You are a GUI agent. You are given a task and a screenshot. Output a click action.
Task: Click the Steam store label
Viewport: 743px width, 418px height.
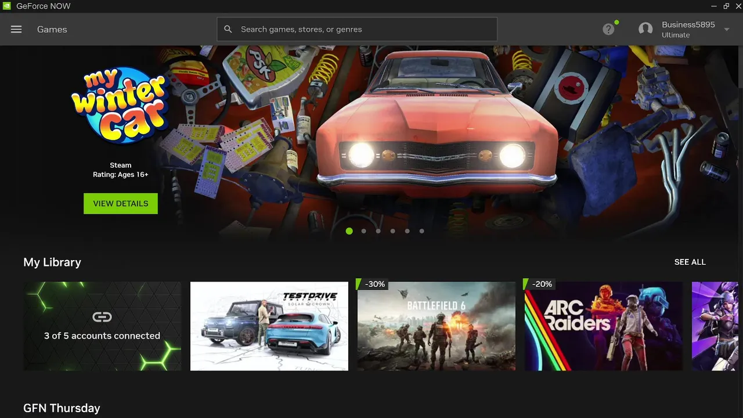coord(121,165)
